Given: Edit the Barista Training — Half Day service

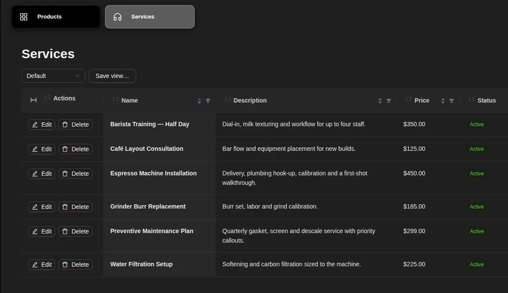Looking at the screenshot, I should (42, 125).
